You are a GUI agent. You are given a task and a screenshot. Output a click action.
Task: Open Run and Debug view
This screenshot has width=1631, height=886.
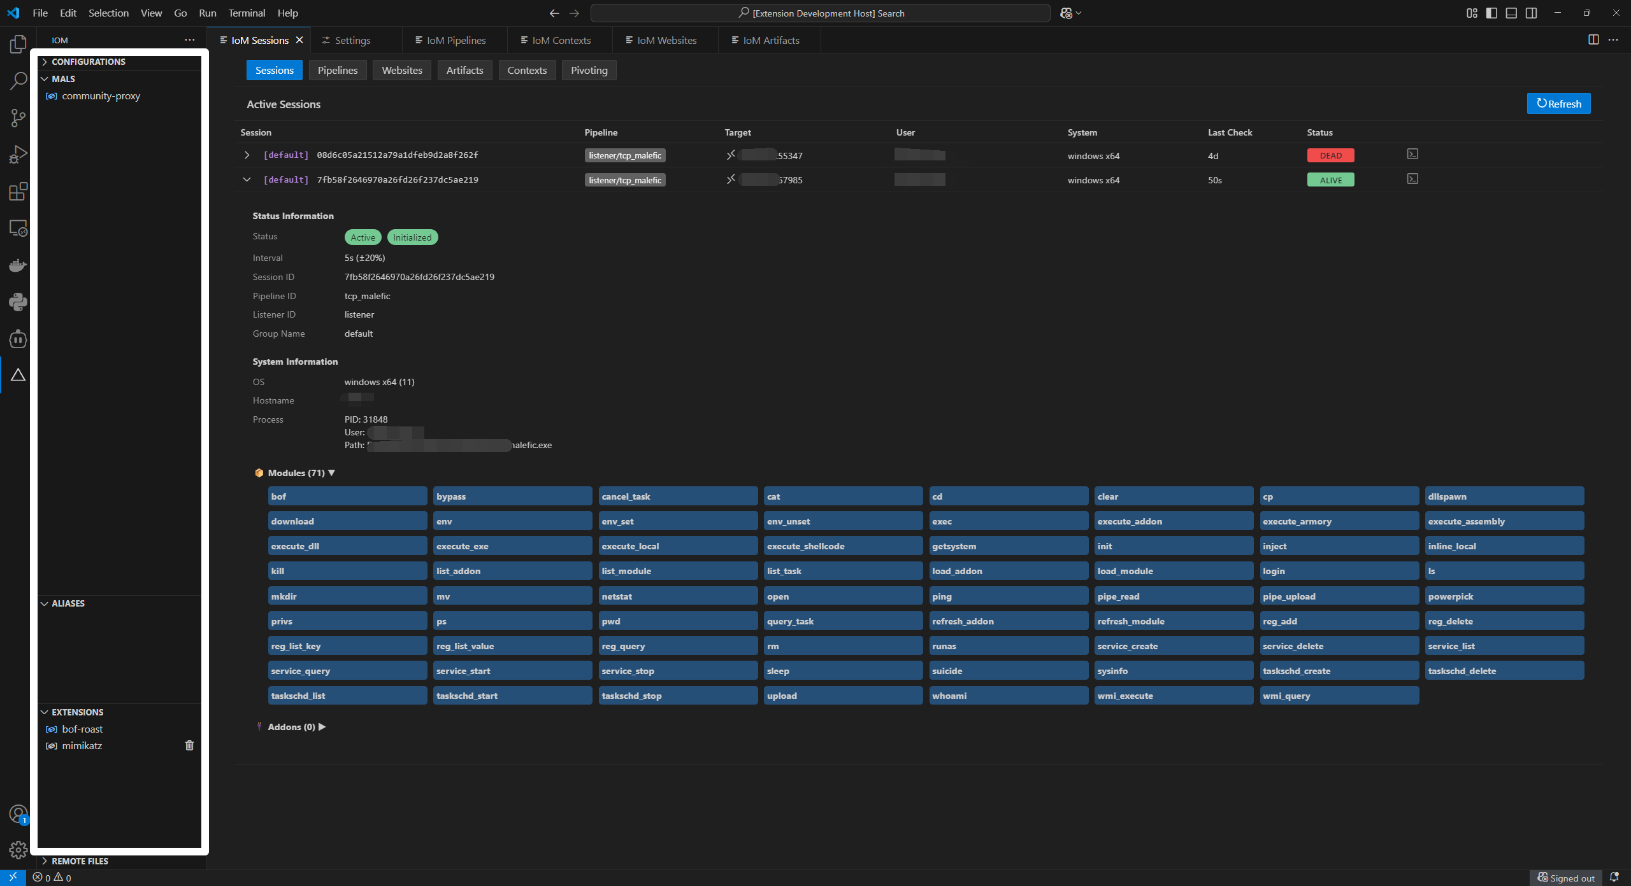tap(18, 155)
